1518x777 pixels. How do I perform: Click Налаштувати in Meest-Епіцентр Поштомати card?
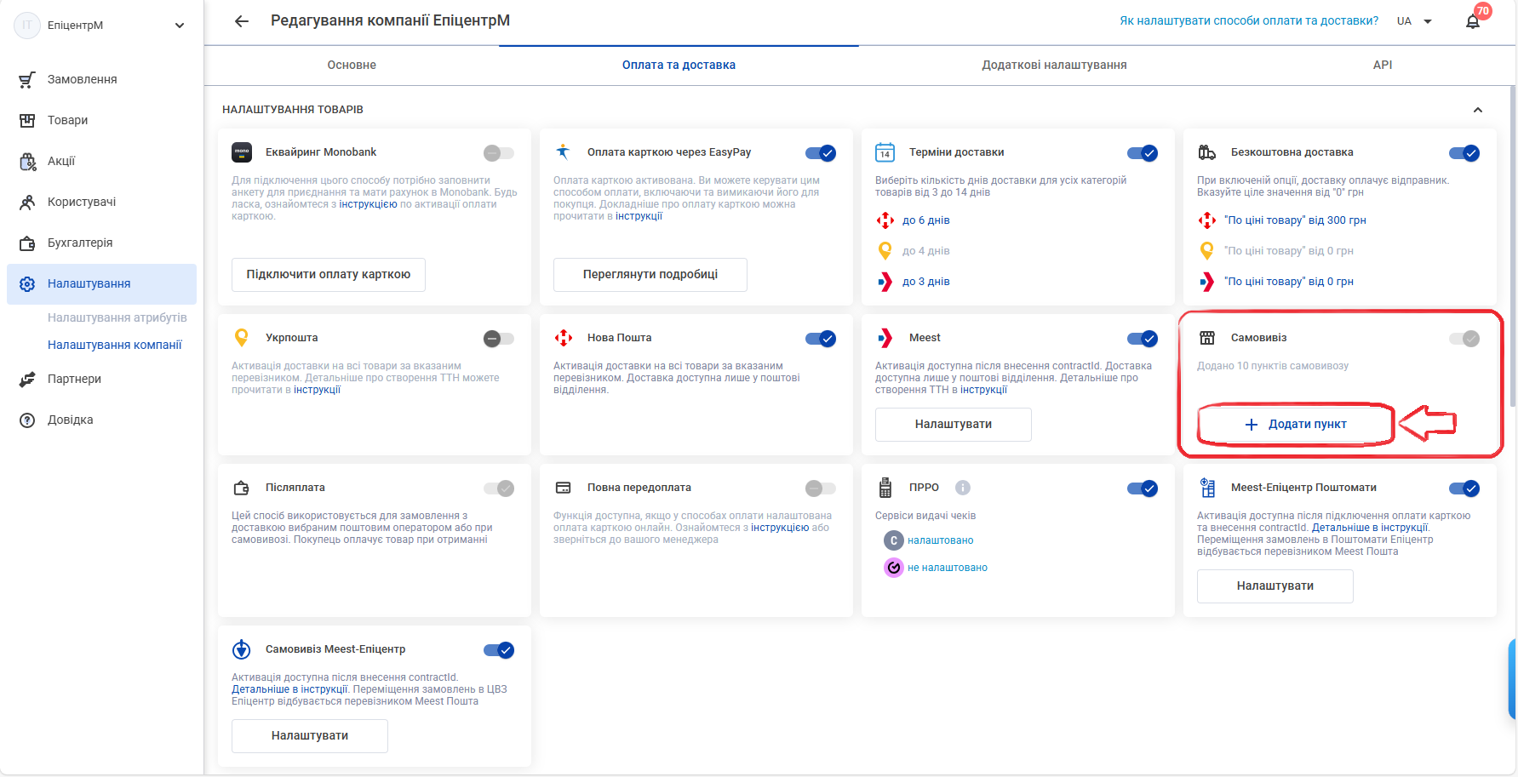tap(1275, 586)
